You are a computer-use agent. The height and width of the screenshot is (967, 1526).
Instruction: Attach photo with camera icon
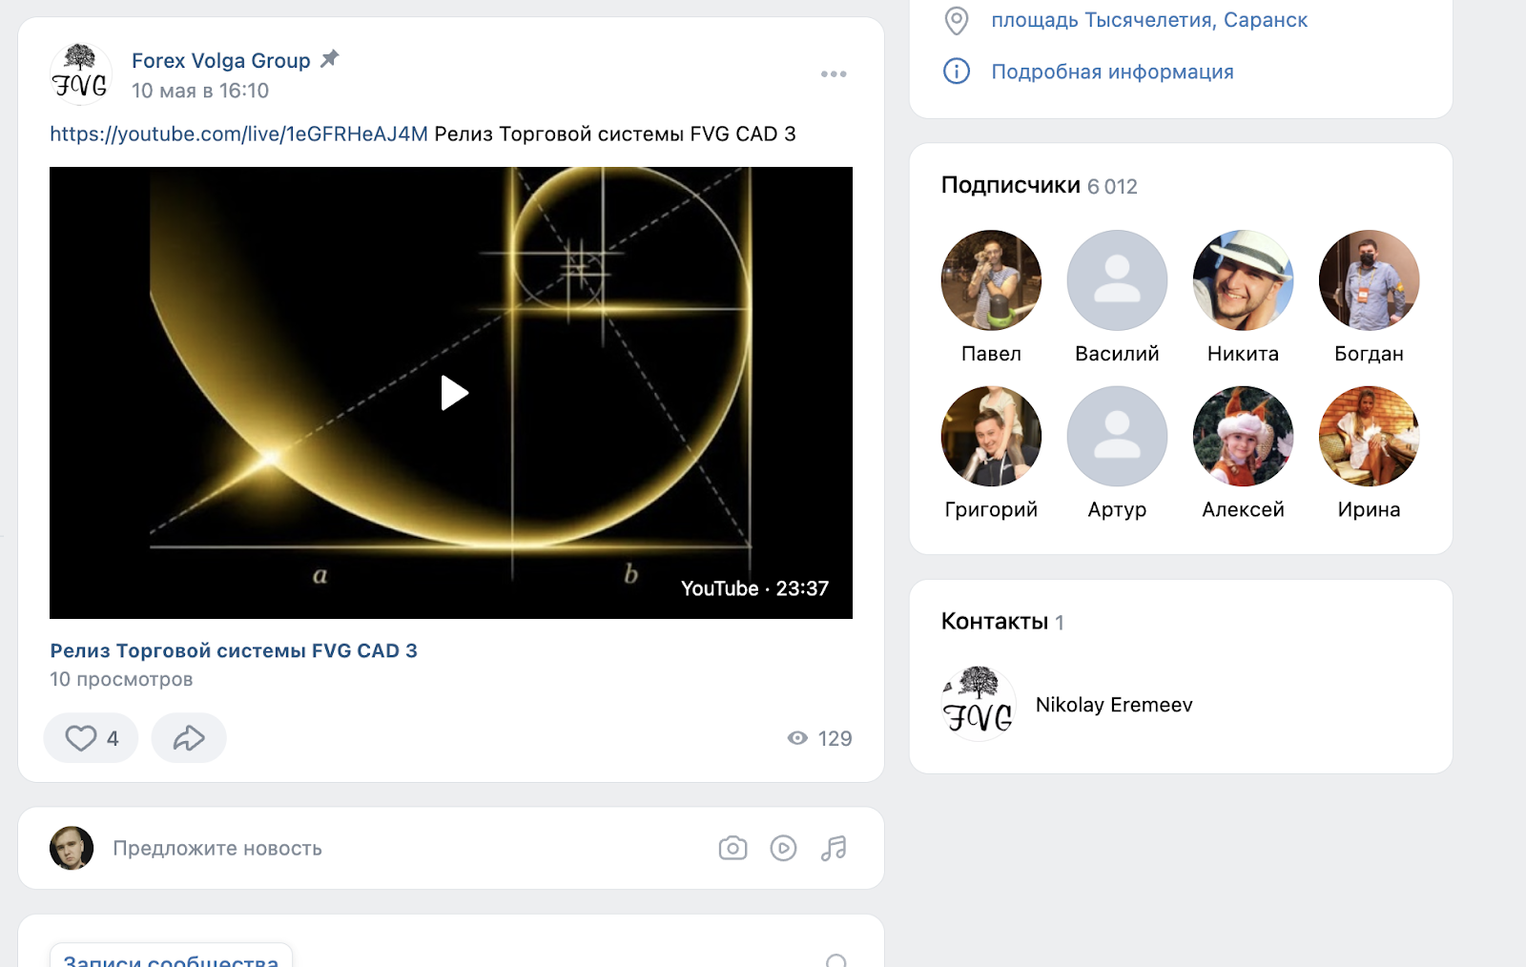732,848
